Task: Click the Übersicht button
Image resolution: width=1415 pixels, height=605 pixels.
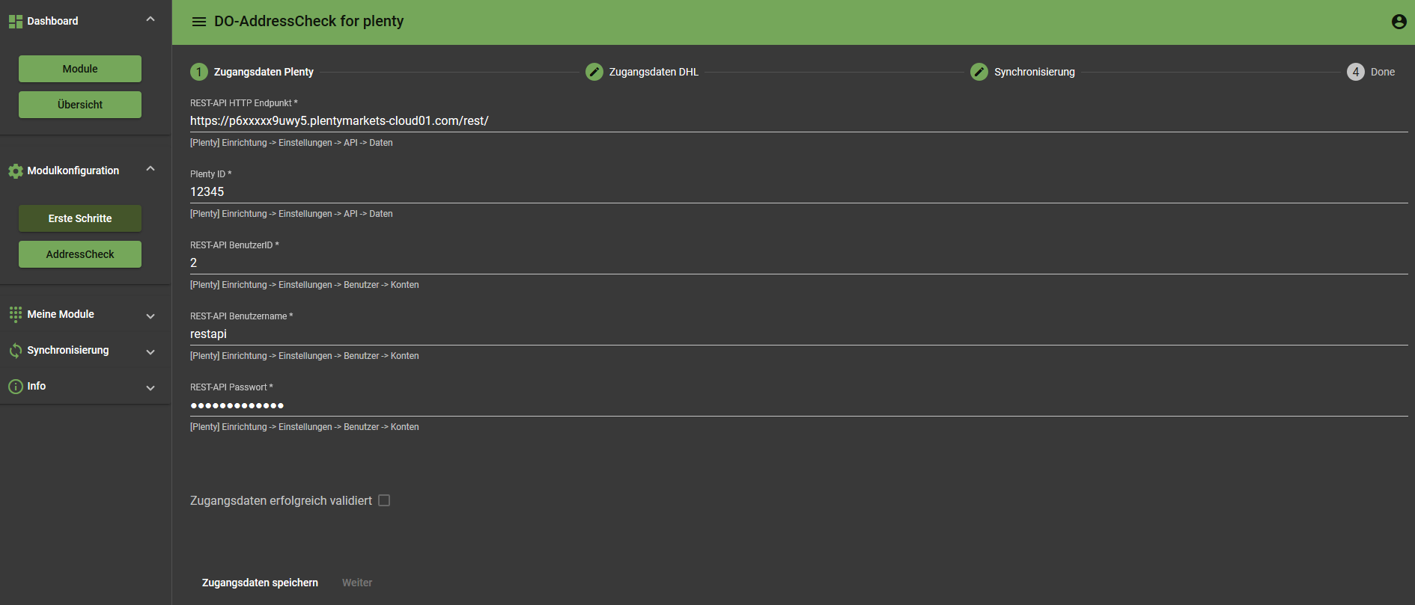Action: tap(80, 105)
